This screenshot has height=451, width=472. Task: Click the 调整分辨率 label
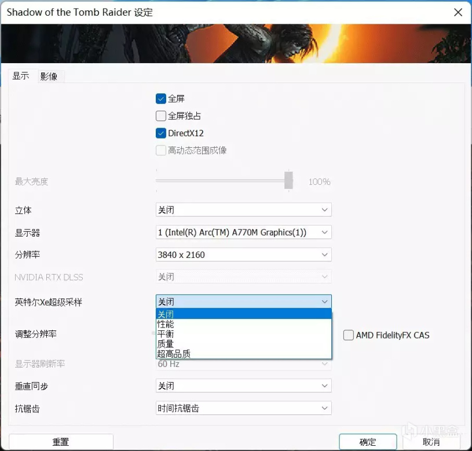[x=36, y=334]
